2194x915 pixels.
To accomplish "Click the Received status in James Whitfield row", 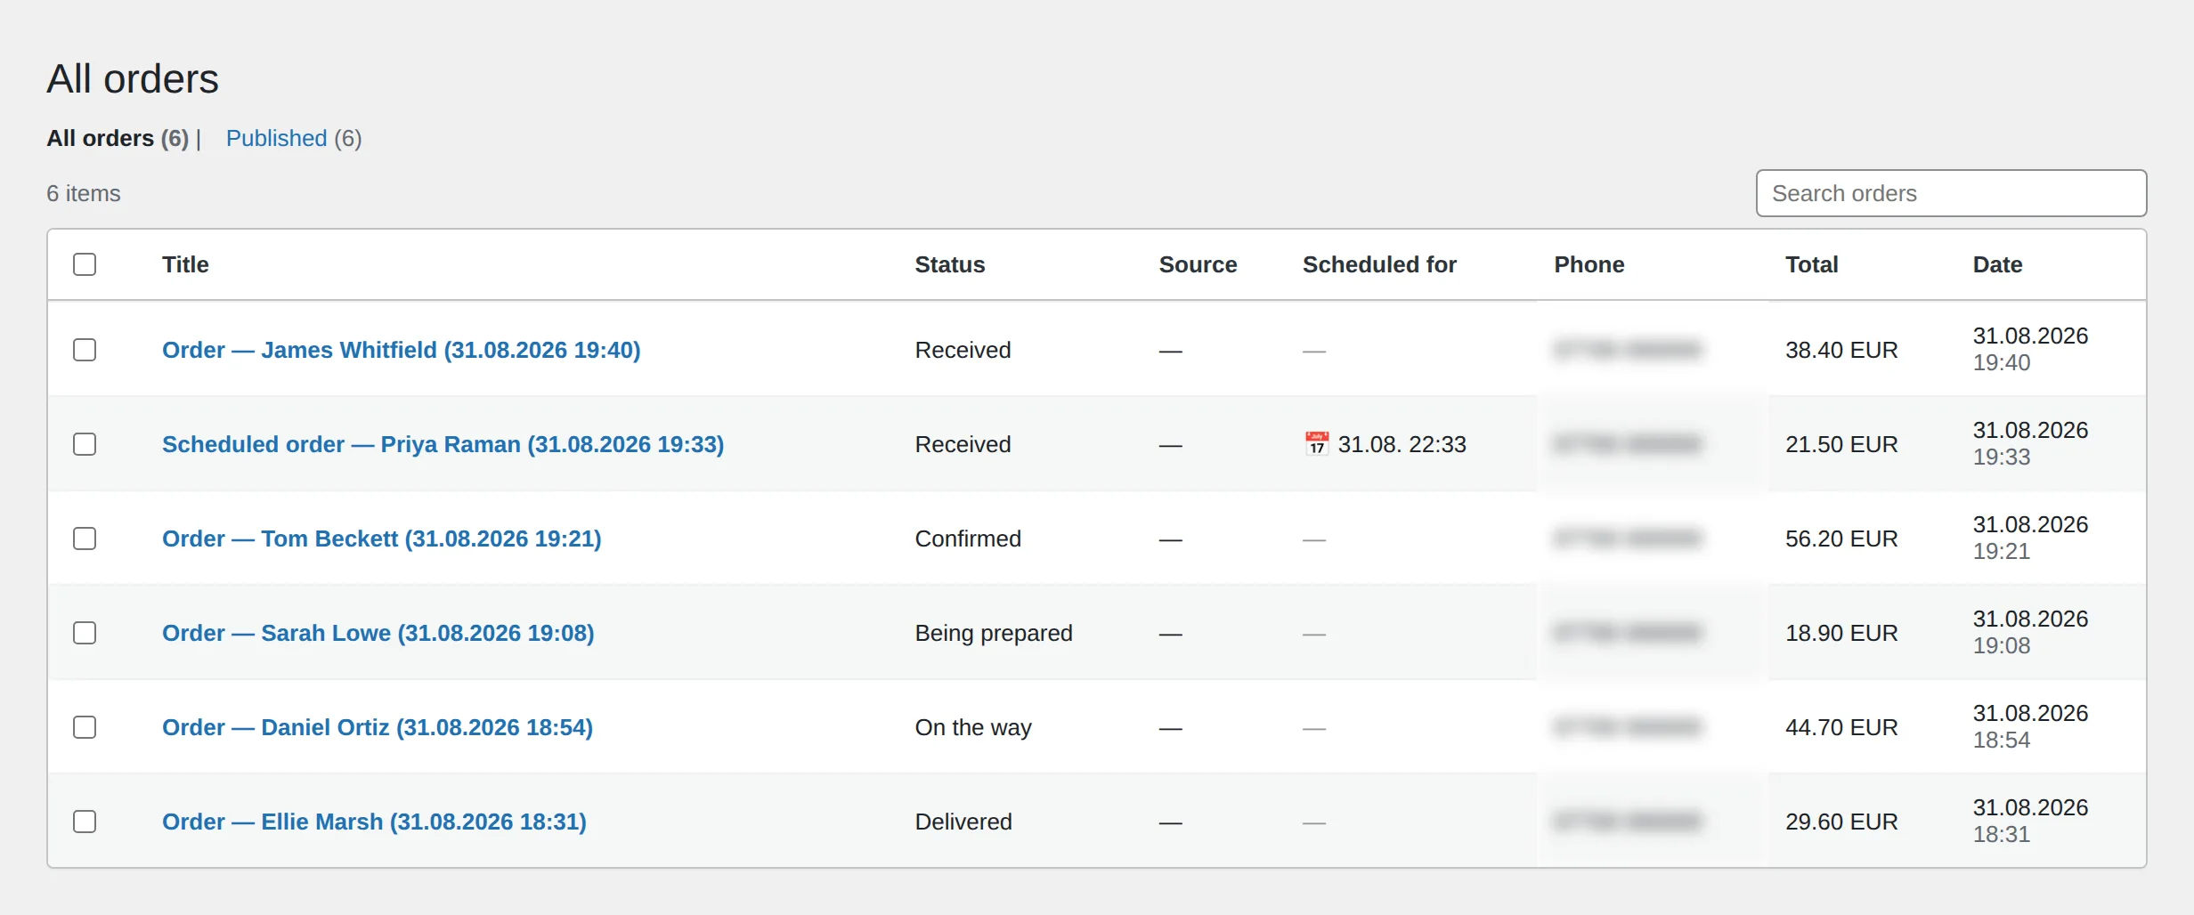I will [x=963, y=350].
